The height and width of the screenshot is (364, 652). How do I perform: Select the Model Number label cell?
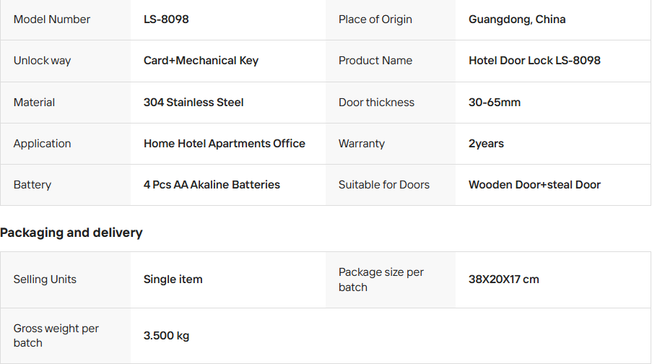click(52, 19)
